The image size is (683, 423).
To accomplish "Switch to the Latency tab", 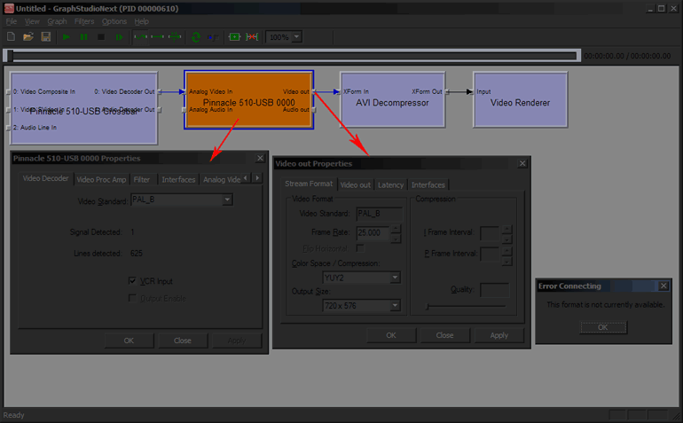I will pyautogui.click(x=390, y=185).
